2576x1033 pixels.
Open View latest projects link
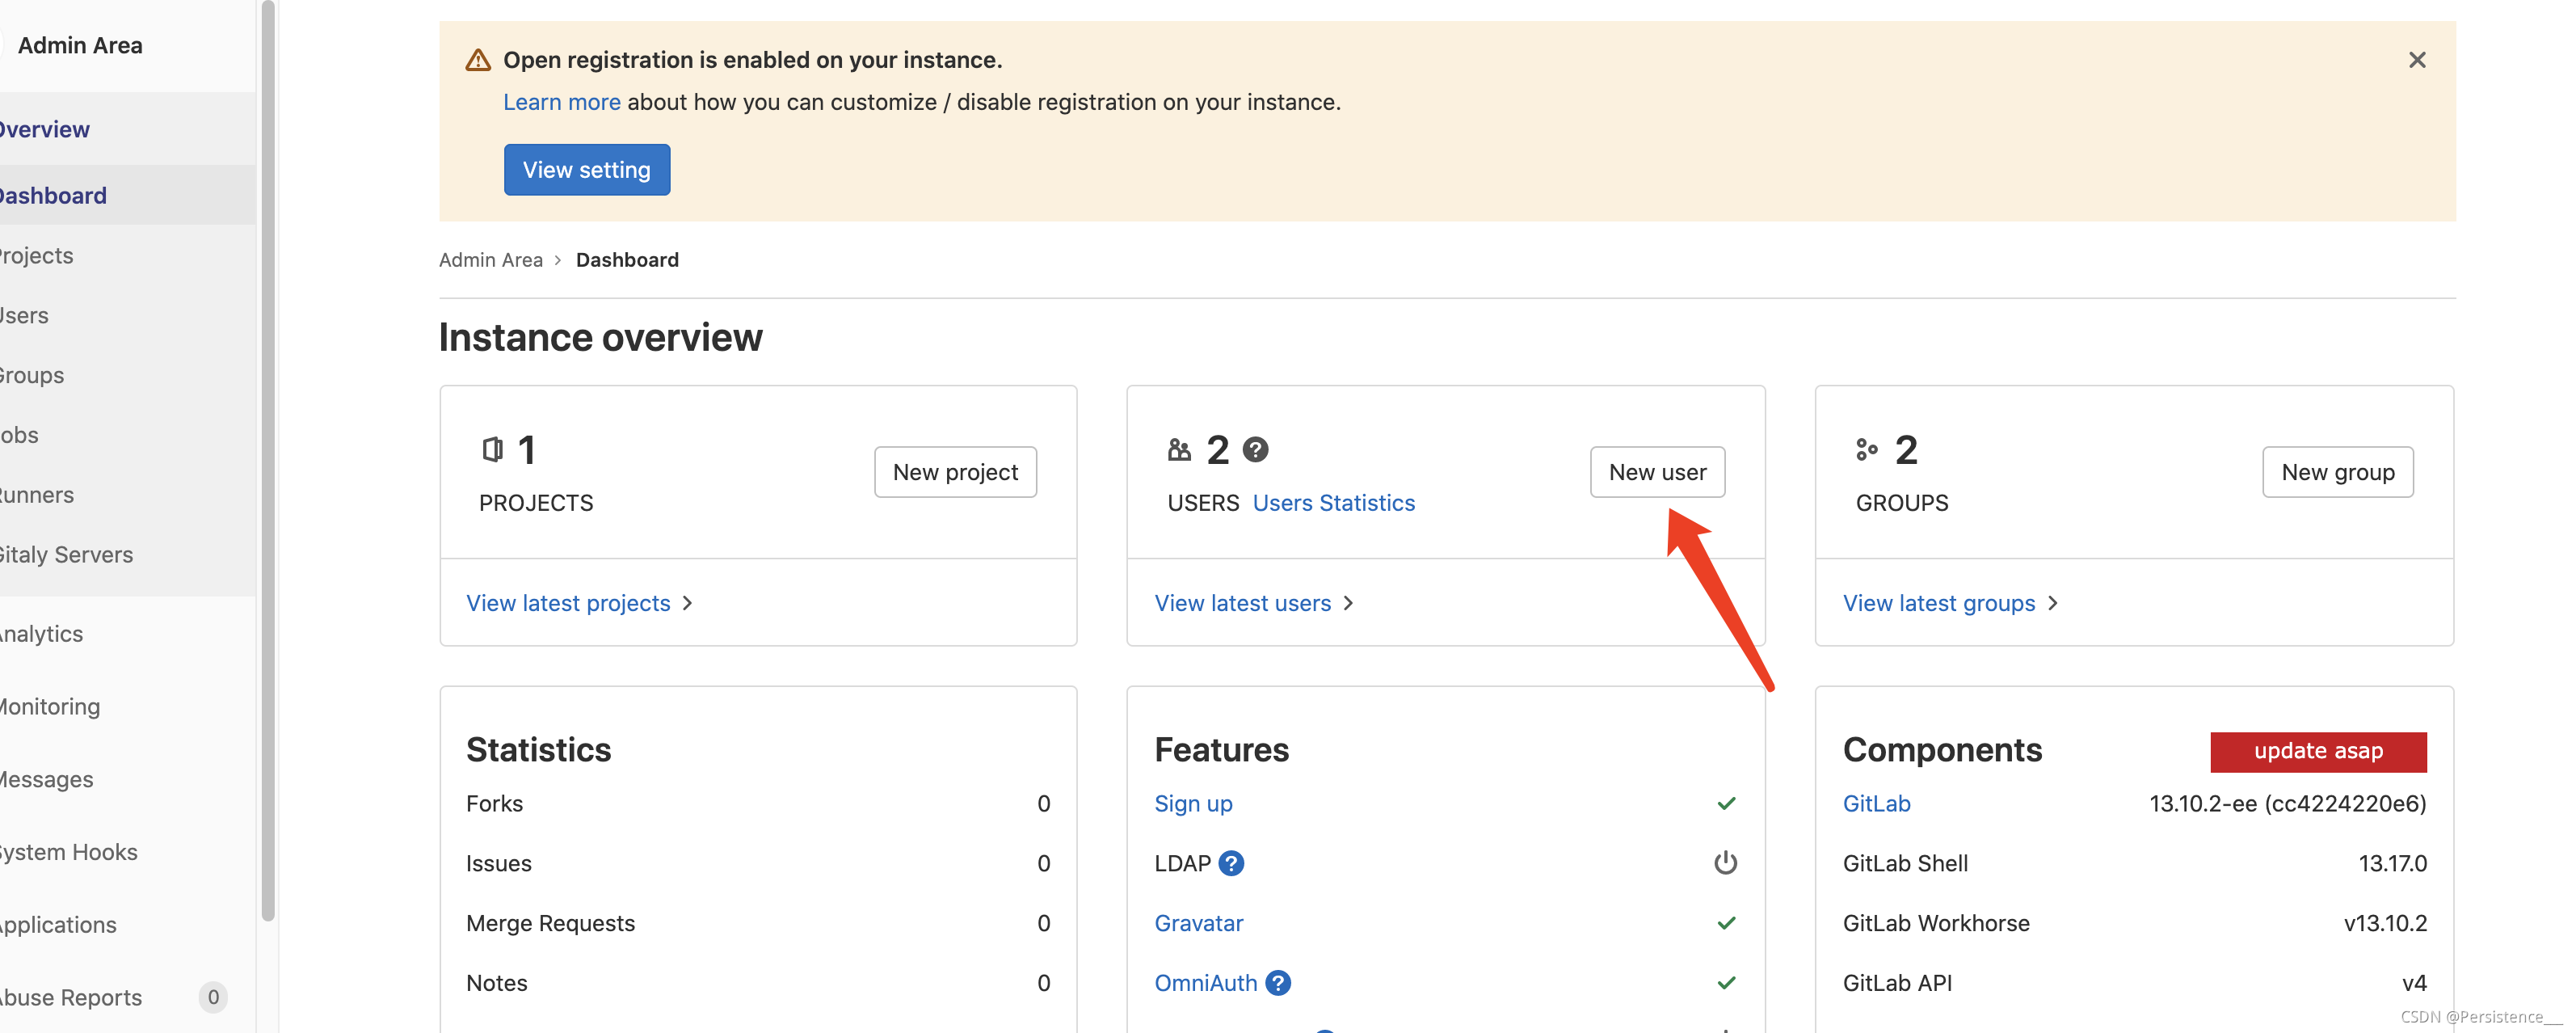click(x=568, y=603)
